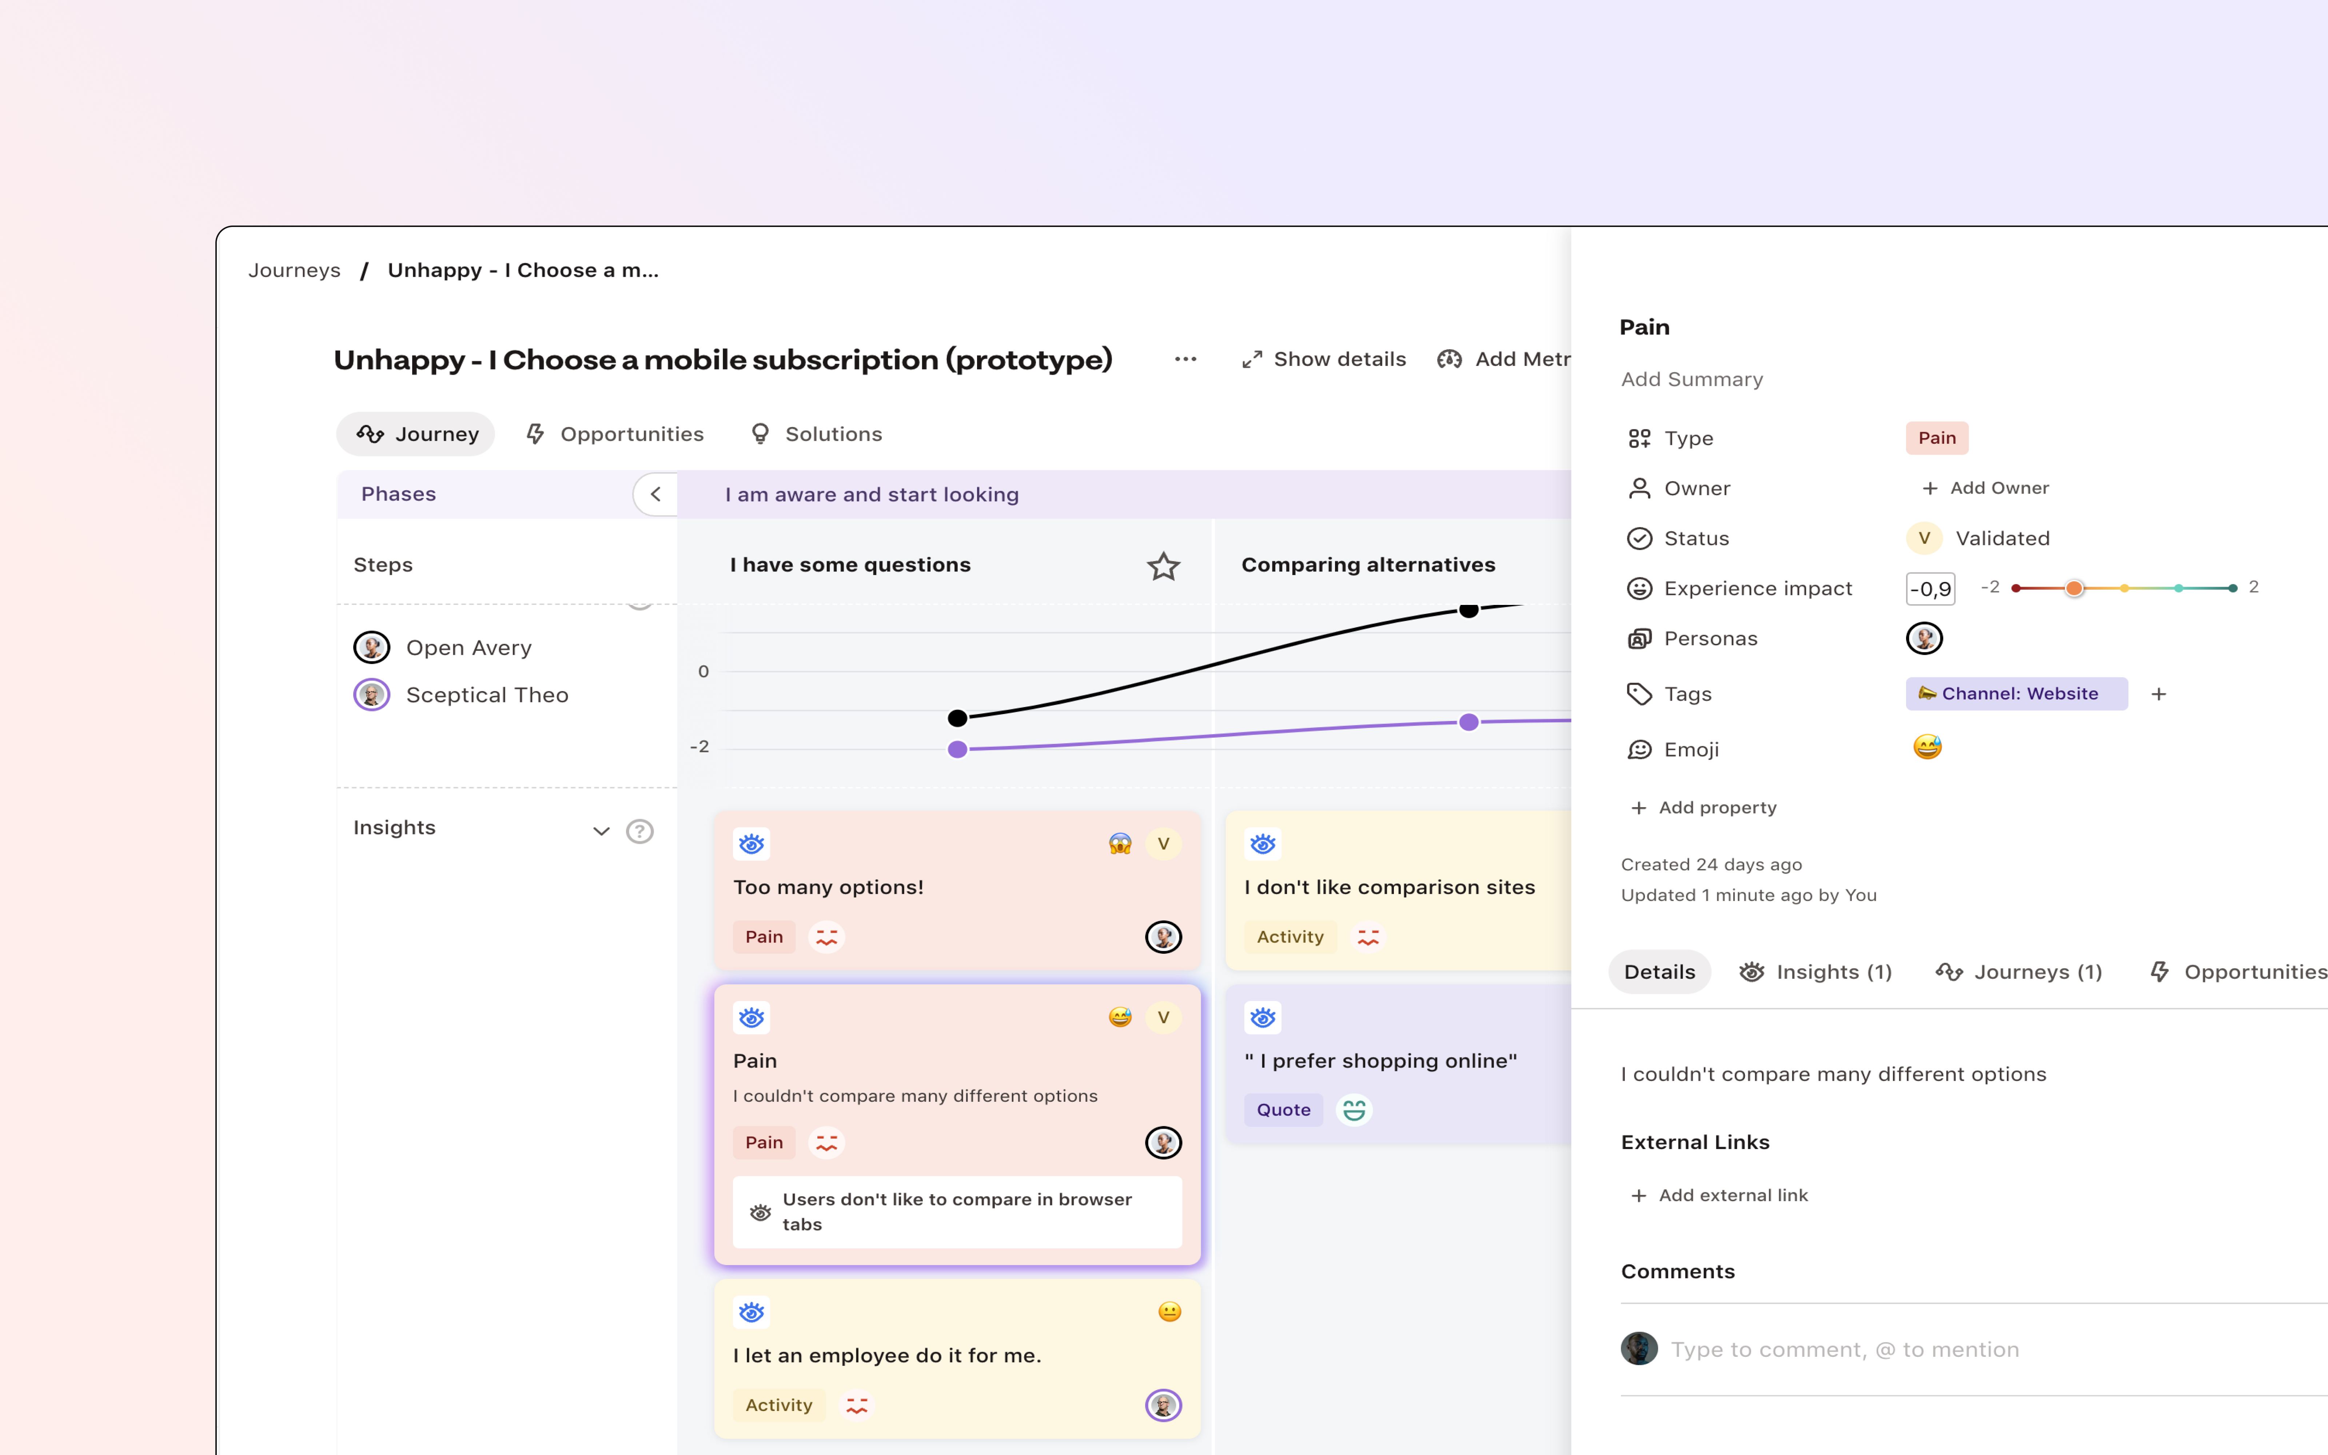Collapse the Insights section chevron

[x=601, y=830]
